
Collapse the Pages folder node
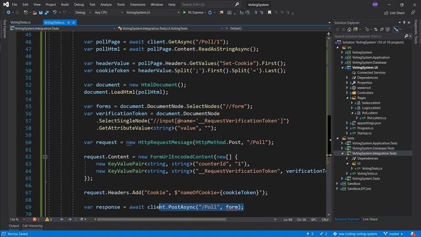pyautogui.click(x=347, y=98)
